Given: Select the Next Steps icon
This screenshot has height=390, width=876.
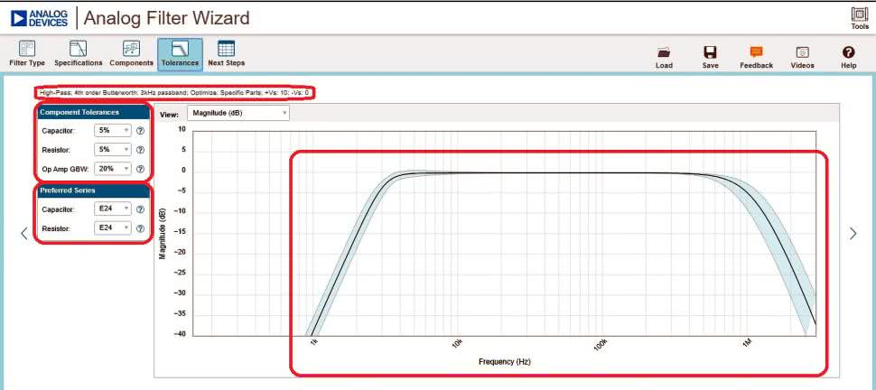Looking at the screenshot, I should [226, 49].
